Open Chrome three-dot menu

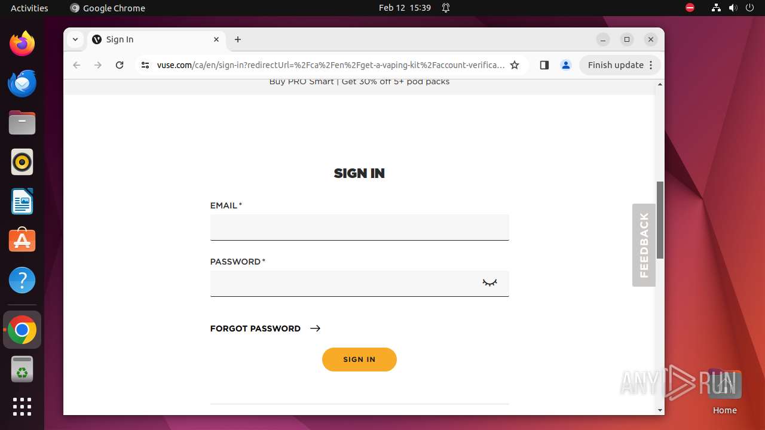click(x=651, y=65)
